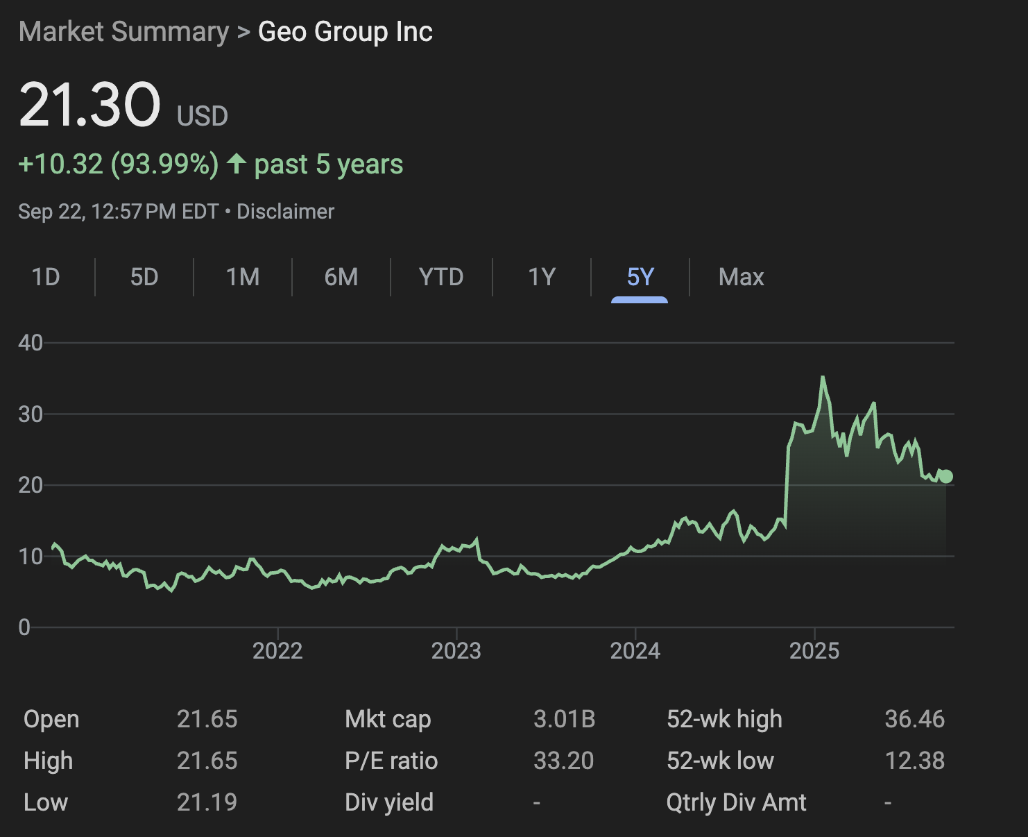Click the USD currency label
The image size is (1028, 837).
[203, 116]
